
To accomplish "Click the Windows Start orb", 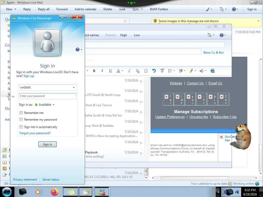I will tap(7, 192).
